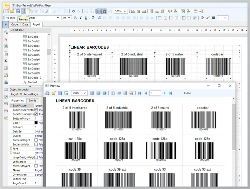Select the CheckBox object tool in sidebar
The width and height of the screenshot is (250, 189).
(6, 97)
